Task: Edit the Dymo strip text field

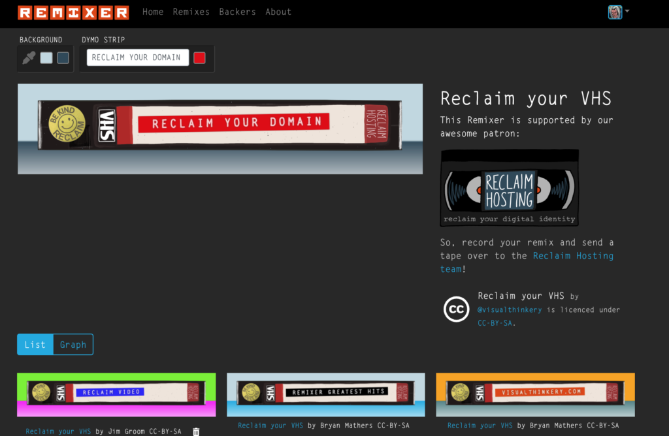Action: tap(137, 57)
